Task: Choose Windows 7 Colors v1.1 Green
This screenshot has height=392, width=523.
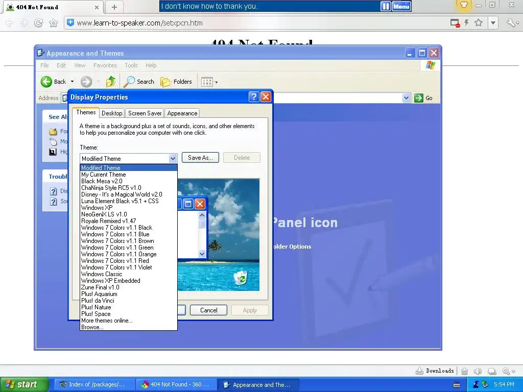Action: pos(128,248)
